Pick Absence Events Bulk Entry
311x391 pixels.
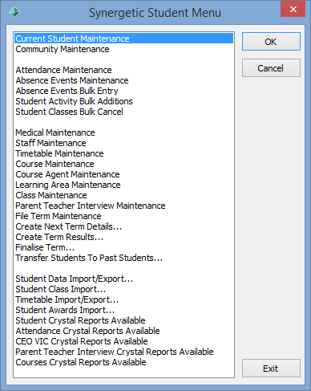tap(67, 91)
